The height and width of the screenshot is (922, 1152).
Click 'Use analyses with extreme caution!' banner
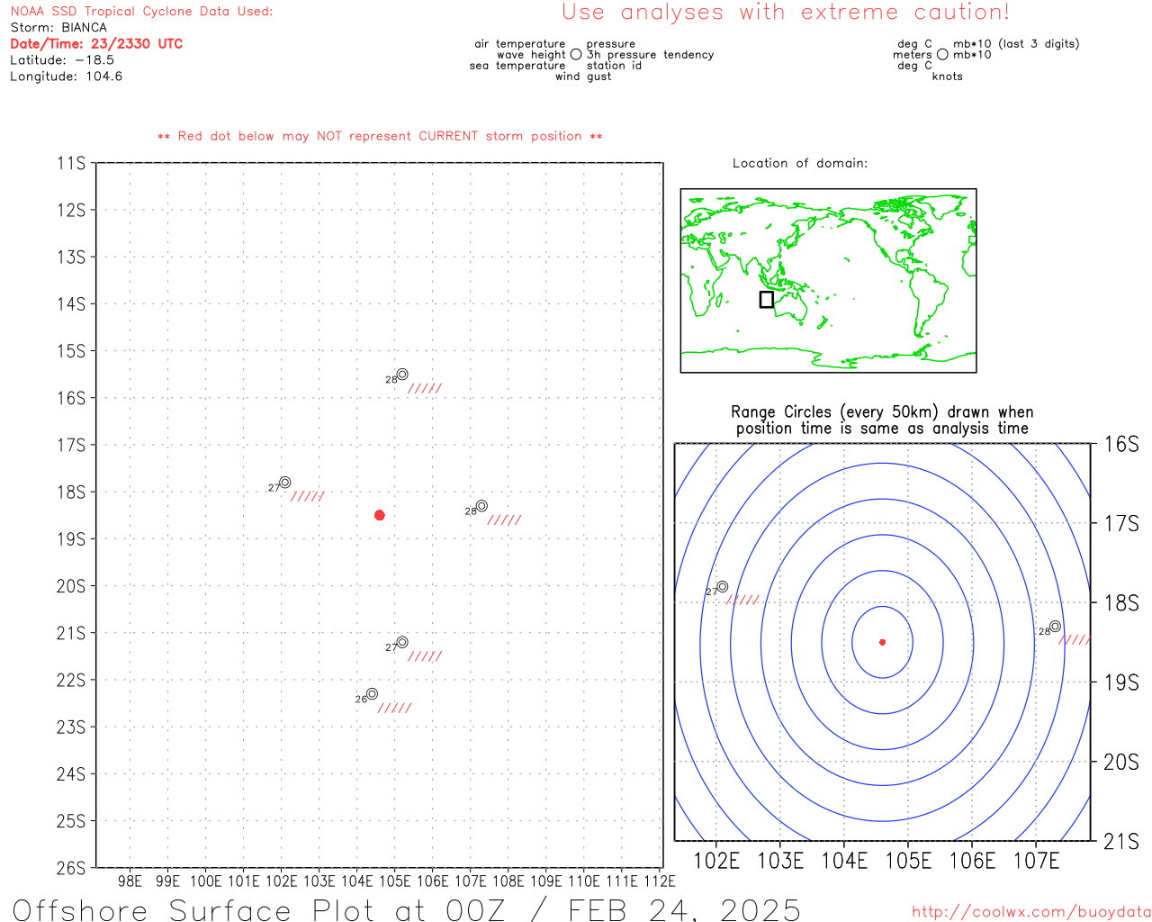click(786, 13)
